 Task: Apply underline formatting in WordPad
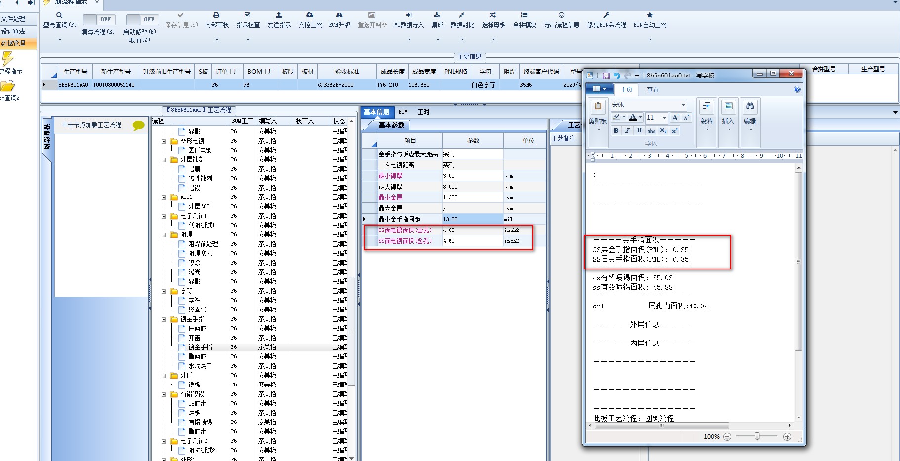tap(639, 131)
